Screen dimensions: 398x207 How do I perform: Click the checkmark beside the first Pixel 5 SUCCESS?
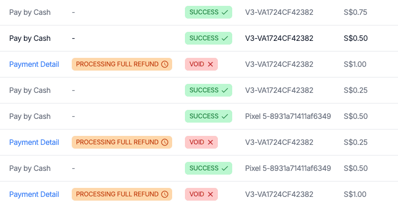point(225,116)
